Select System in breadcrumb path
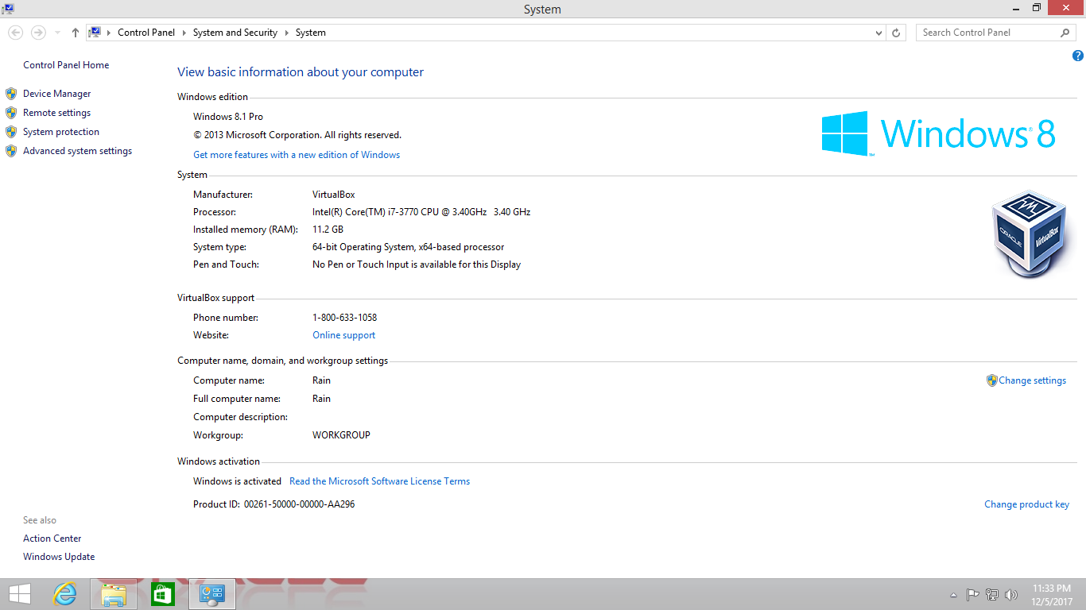The height and width of the screenshot is (610, 1086). (x=311, y=33)
